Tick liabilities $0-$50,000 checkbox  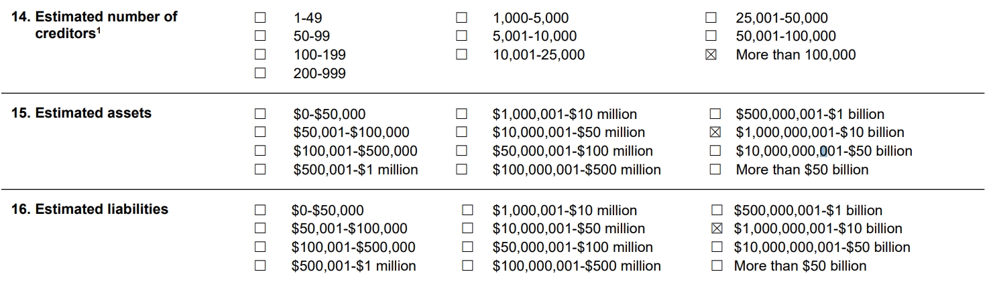259,210
